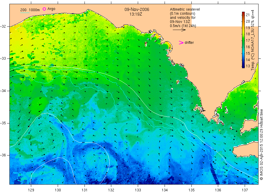
Task: Click the magenta Argo circle legend marker
Action: [44, 9]
